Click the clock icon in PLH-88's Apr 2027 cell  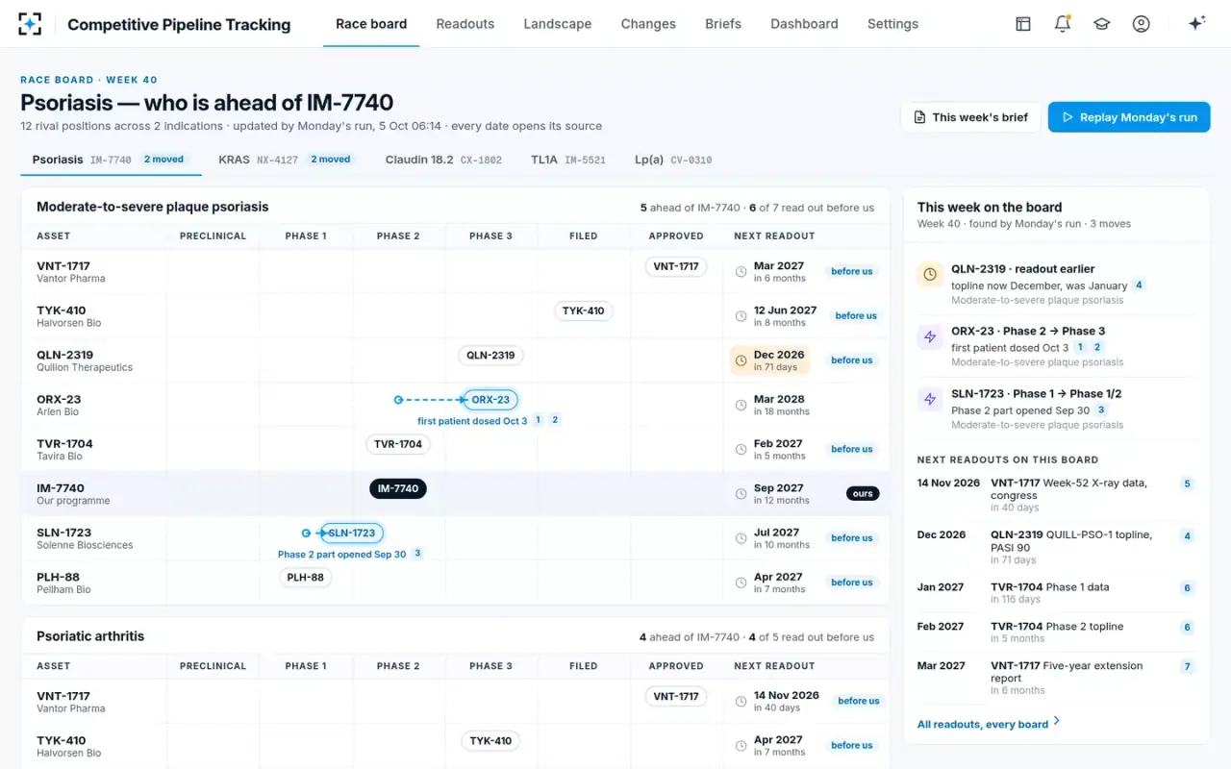[x=741, y=583]
